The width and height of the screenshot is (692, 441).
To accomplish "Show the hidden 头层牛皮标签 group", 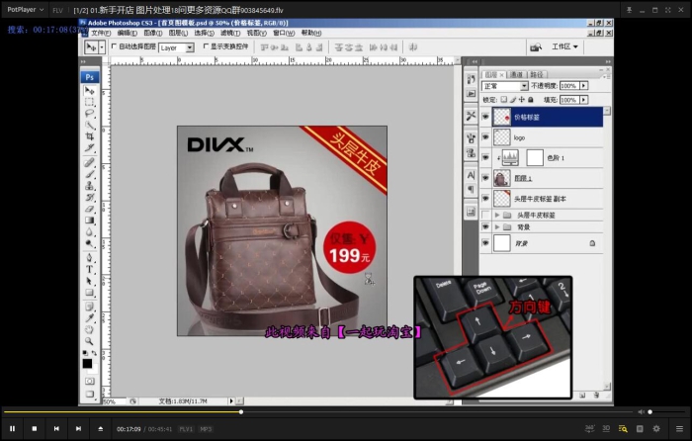I will pos(485,215).
